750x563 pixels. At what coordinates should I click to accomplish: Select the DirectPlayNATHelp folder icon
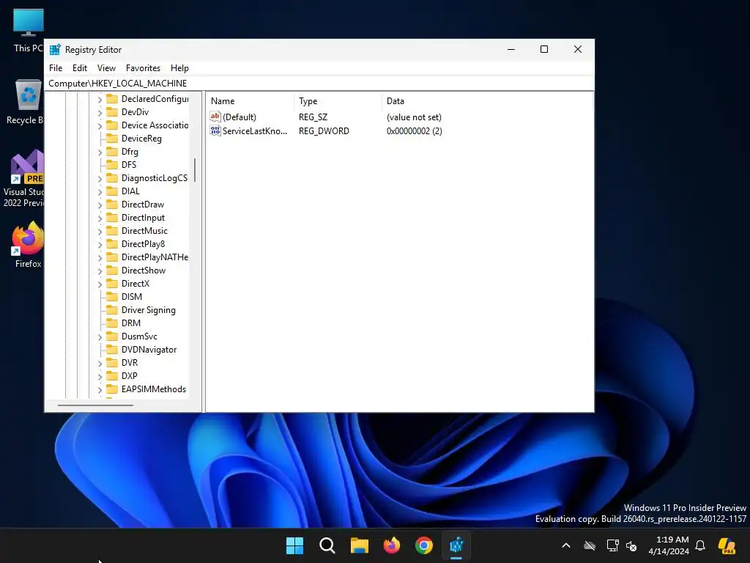(x=112, y=257)
